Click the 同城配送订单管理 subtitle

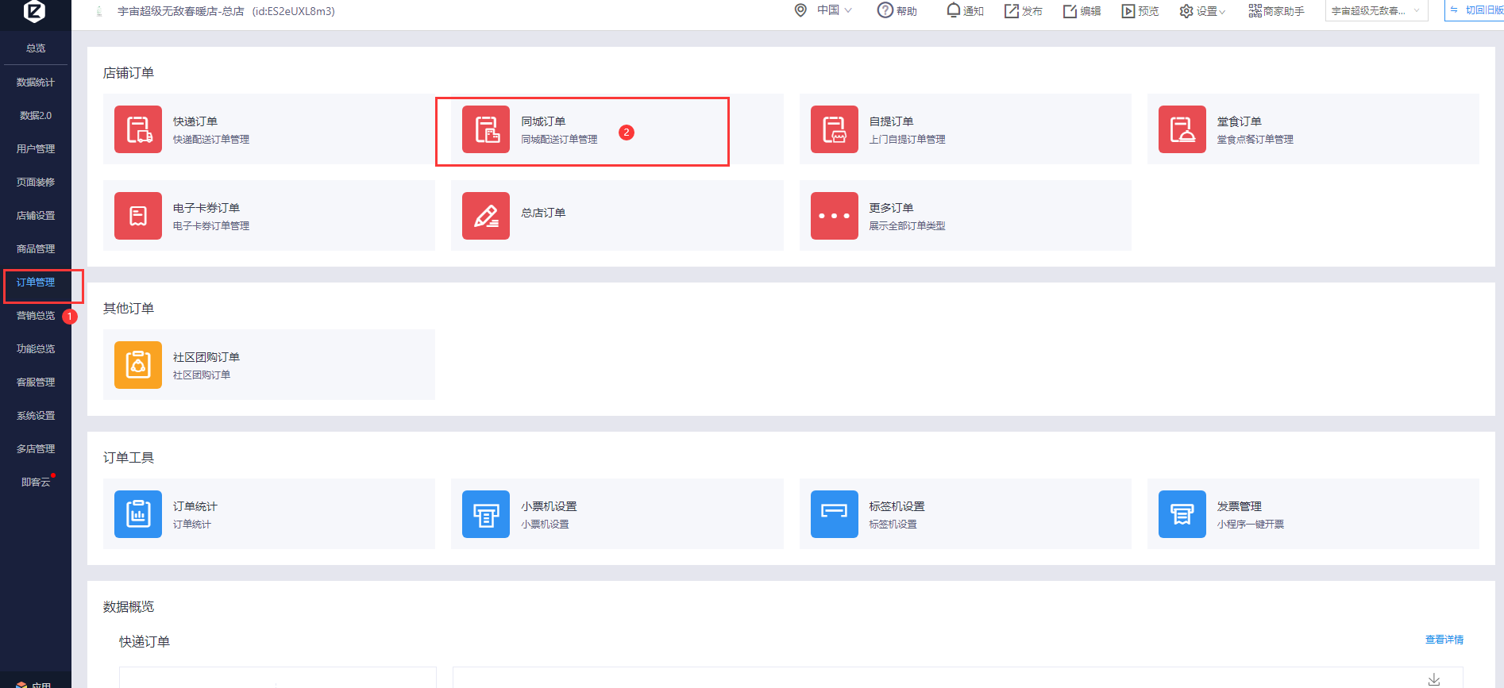coord(559,140)
